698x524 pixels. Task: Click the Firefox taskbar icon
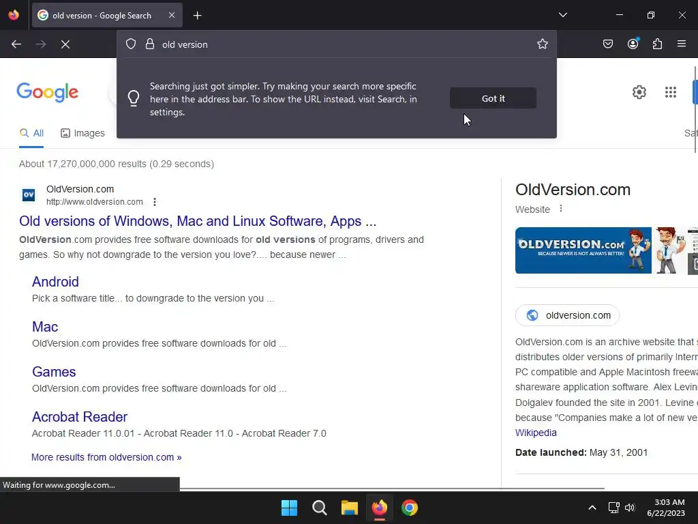[379, 508]
